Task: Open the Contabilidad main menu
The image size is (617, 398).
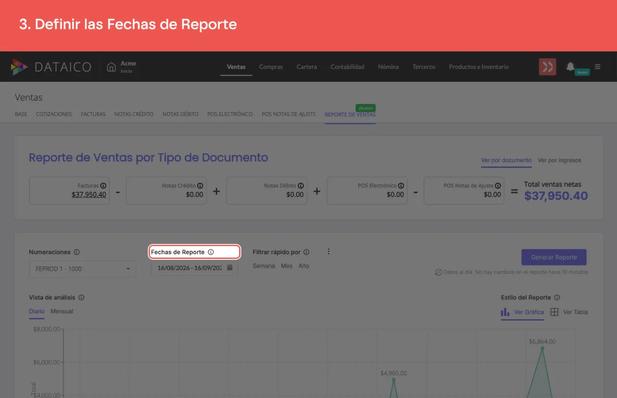Action: point(348,67)
